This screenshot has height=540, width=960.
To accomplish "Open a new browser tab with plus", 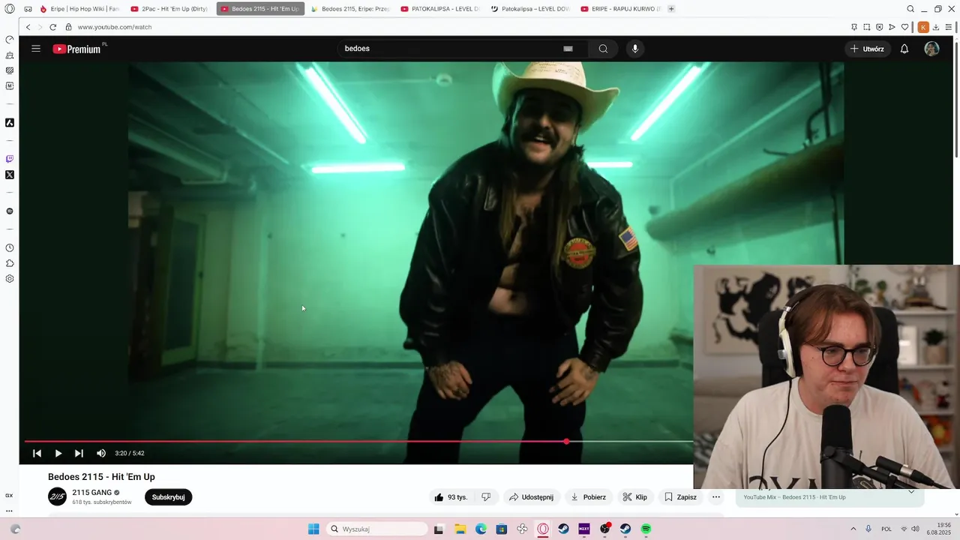I will coord(671,9).
